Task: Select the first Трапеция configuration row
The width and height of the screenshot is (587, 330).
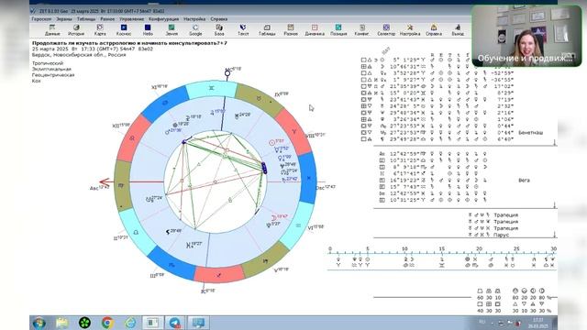Action: point(493,215)
